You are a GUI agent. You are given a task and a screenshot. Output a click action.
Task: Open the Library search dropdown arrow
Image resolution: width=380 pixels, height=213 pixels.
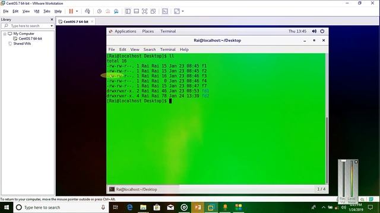coord(52,26)
